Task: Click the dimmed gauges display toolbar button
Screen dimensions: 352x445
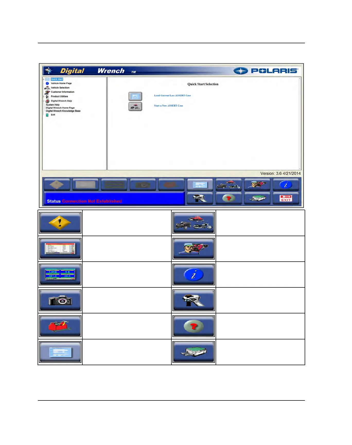Action: pyautogui.click(x=114, y=184)
